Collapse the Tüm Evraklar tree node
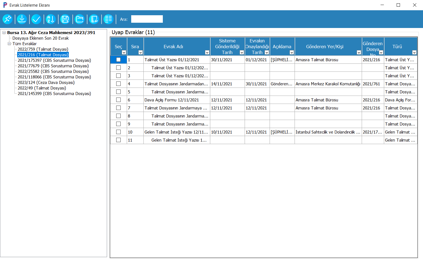Viewport: 423px width, 261px height. click(x=9, y=43)
